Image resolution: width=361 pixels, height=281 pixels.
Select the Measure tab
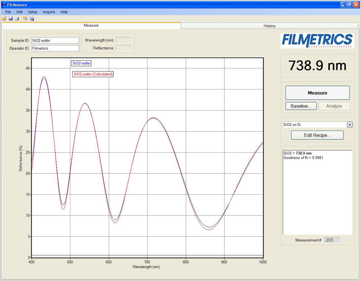coord(91,25)
